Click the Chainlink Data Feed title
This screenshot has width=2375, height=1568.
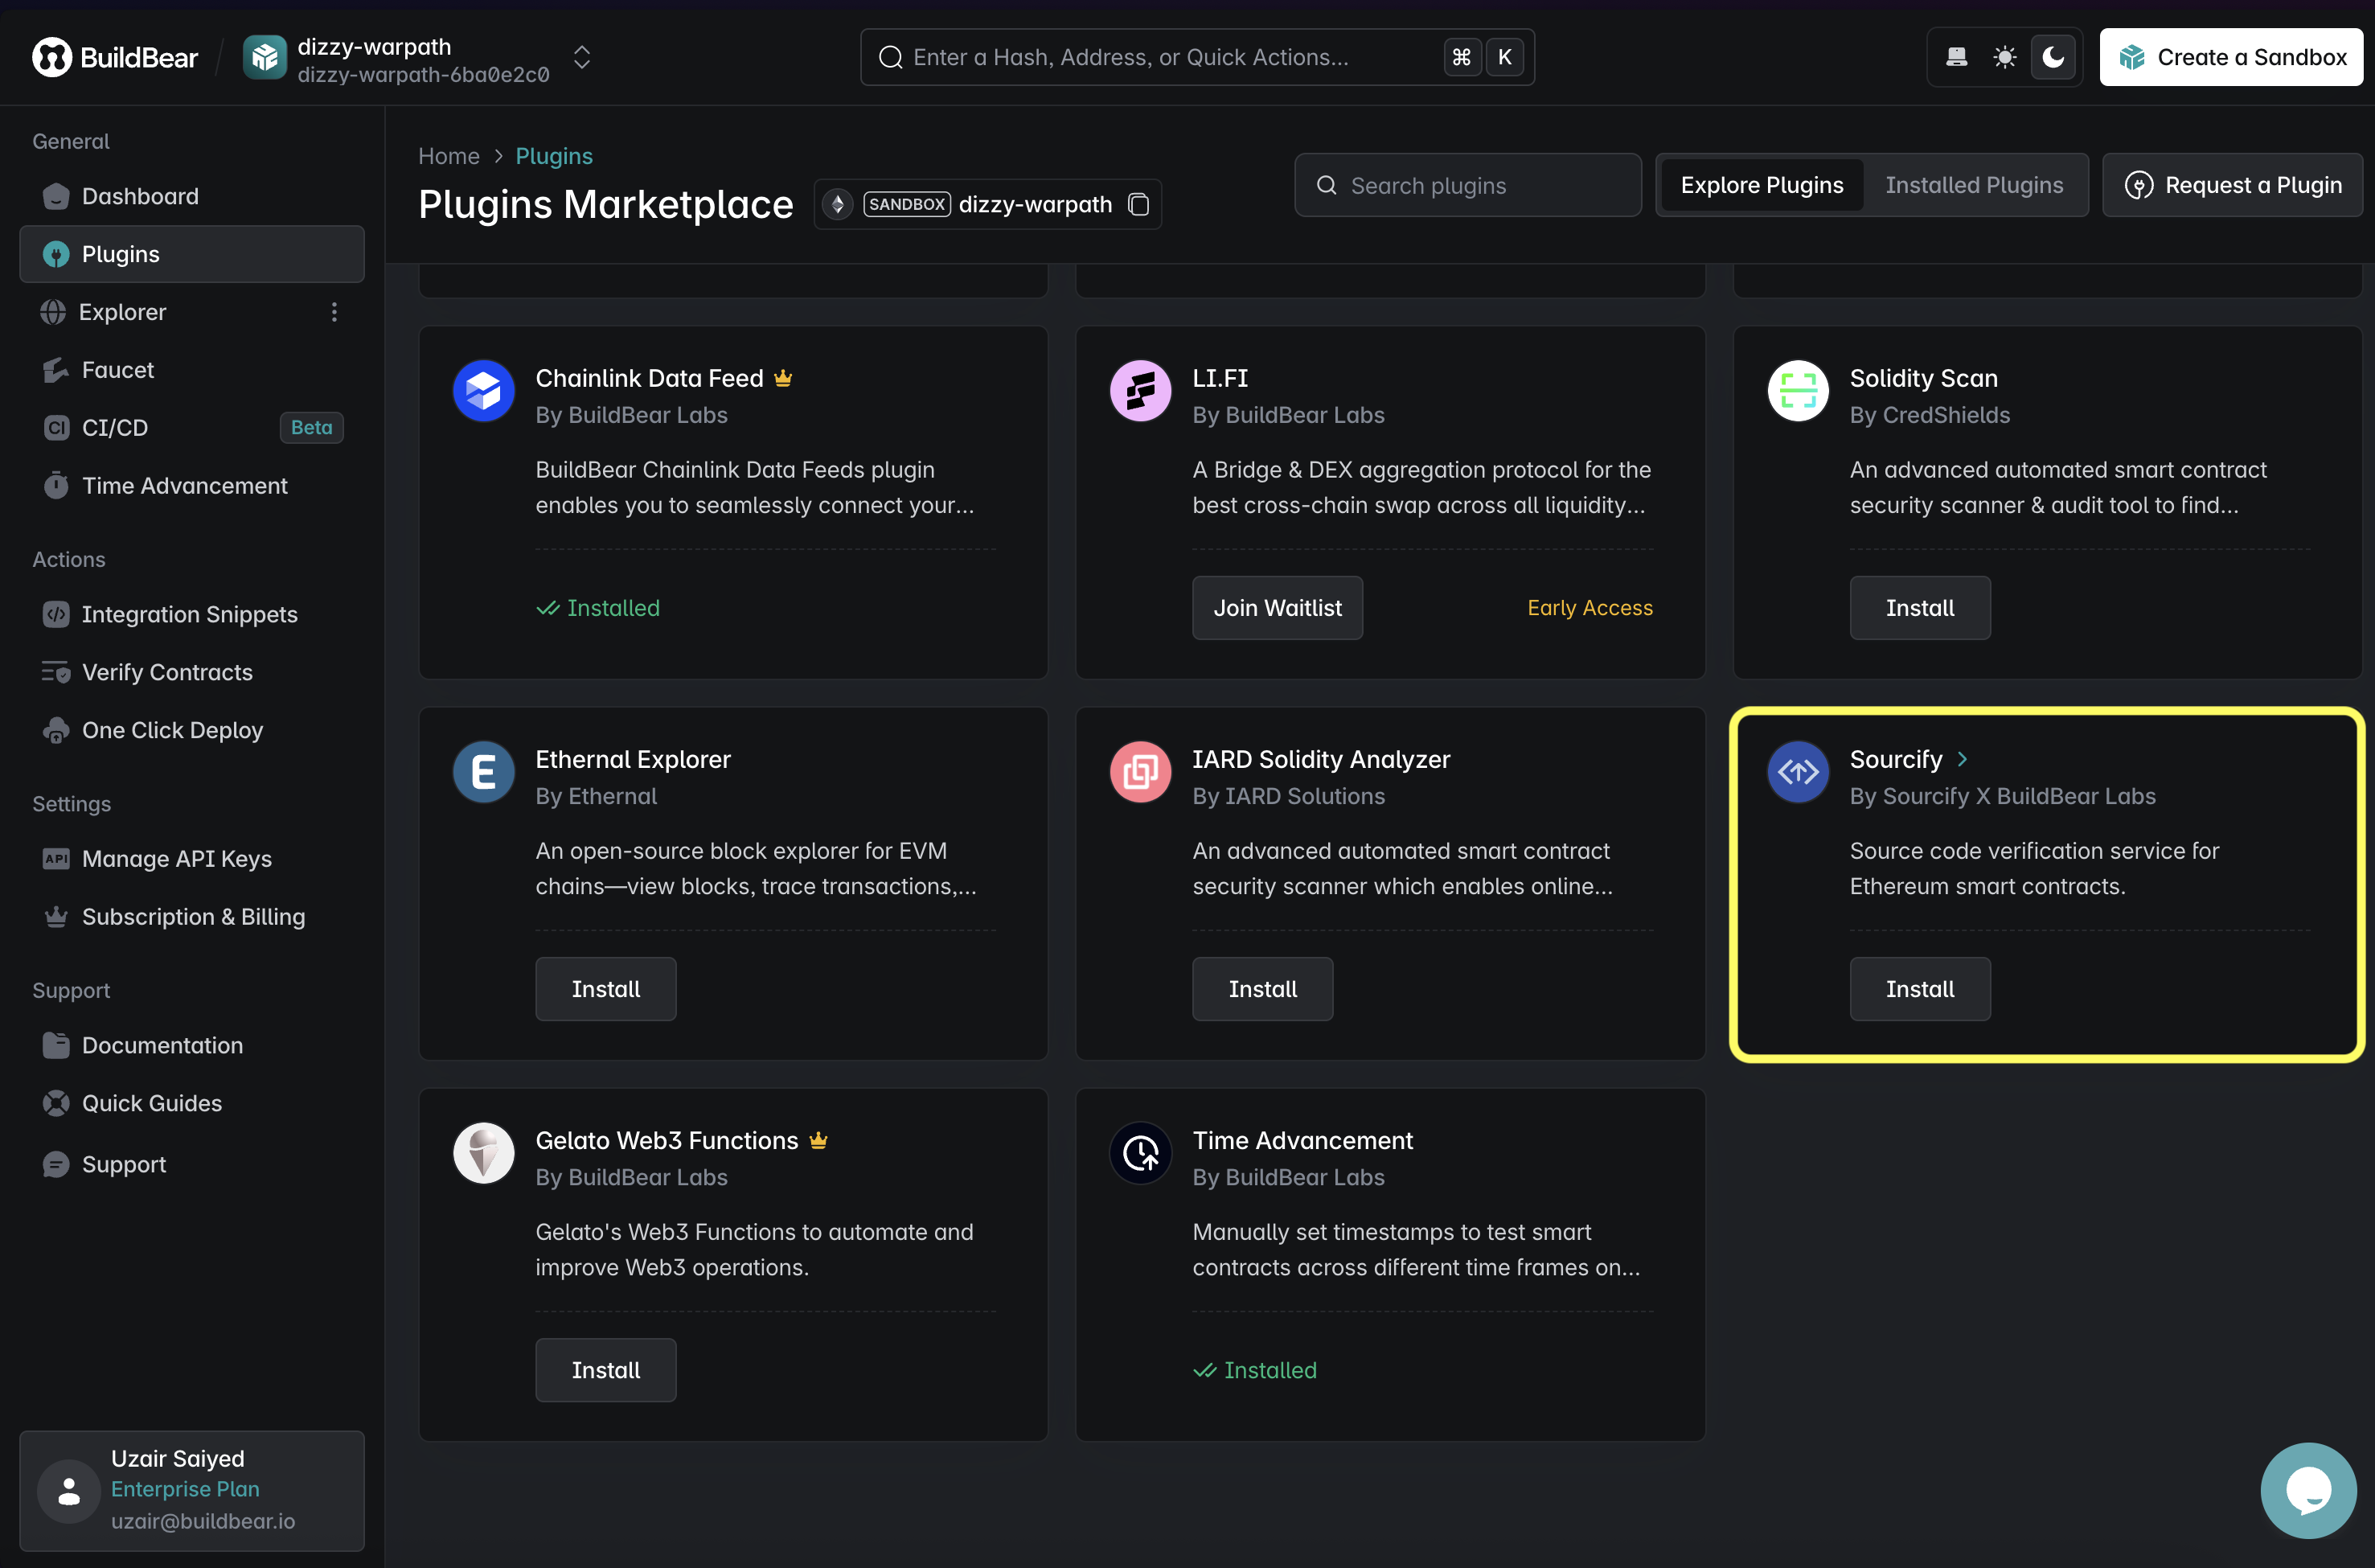click(650, 378)
